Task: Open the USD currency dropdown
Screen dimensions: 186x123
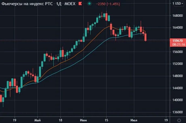Action: [179, 4]
